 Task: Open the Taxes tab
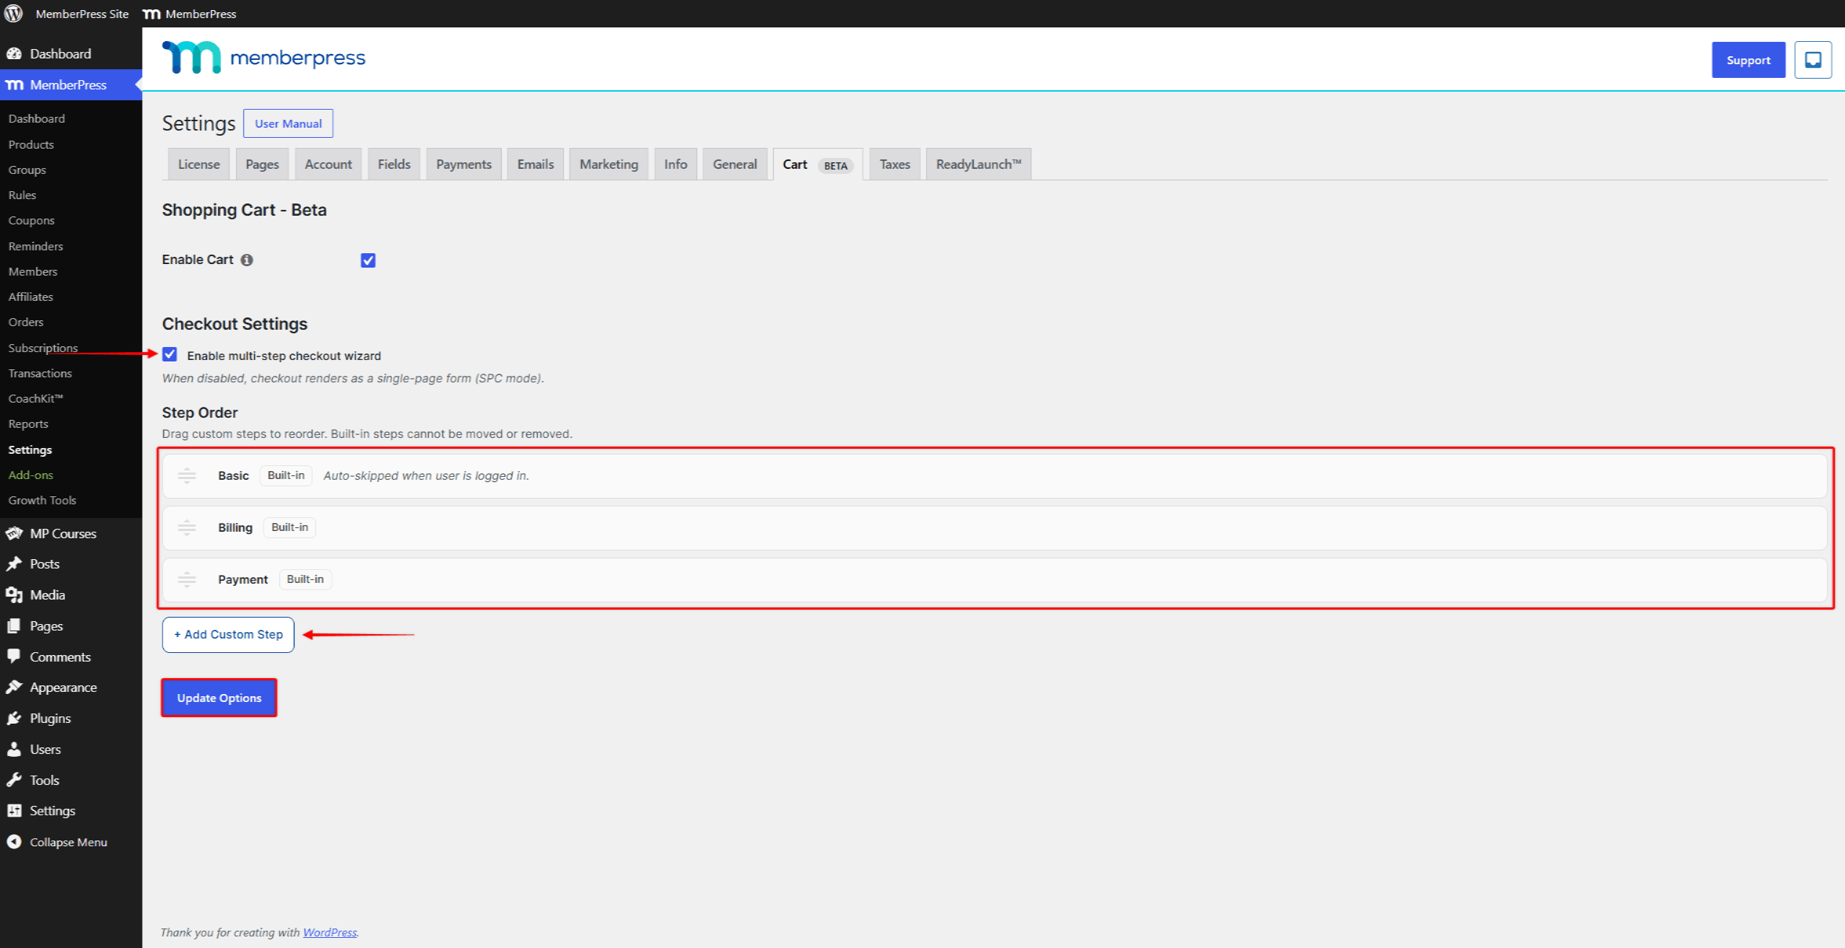(x=894, y=164)
